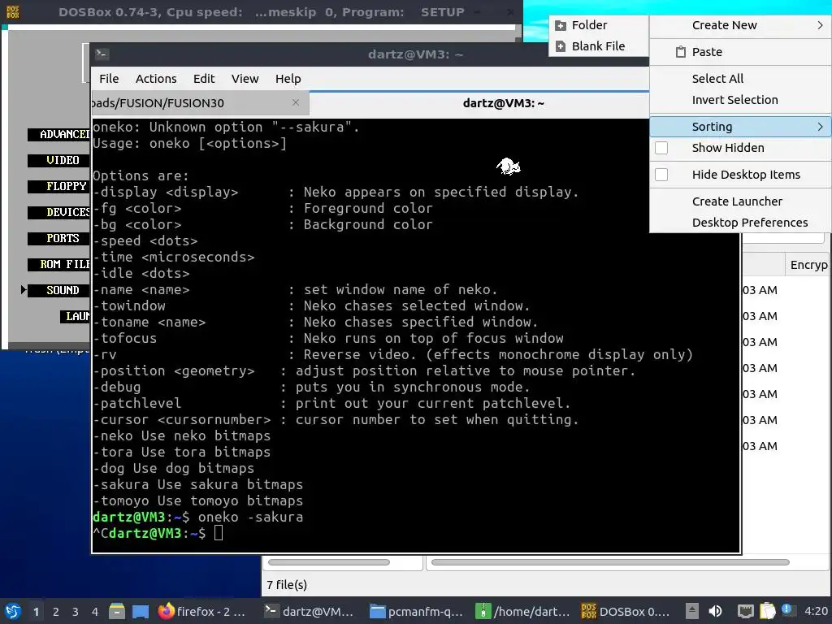The width and height of the screenshot is (832, 624).
Task: Launch the file manager quick-launch icon in taskbar
Action: pos(117,611)
